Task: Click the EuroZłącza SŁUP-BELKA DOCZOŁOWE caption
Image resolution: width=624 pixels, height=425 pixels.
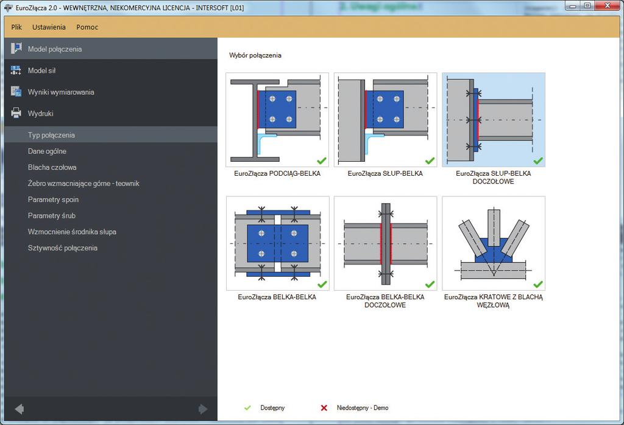Action: pos(494,178)
